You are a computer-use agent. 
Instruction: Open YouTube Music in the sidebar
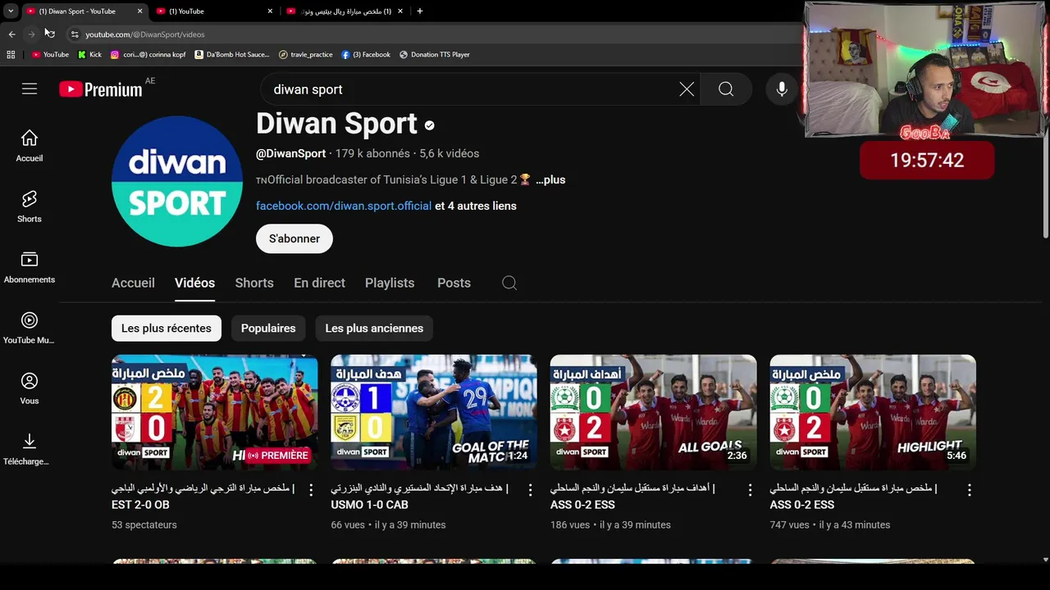[x=30, y=328]
